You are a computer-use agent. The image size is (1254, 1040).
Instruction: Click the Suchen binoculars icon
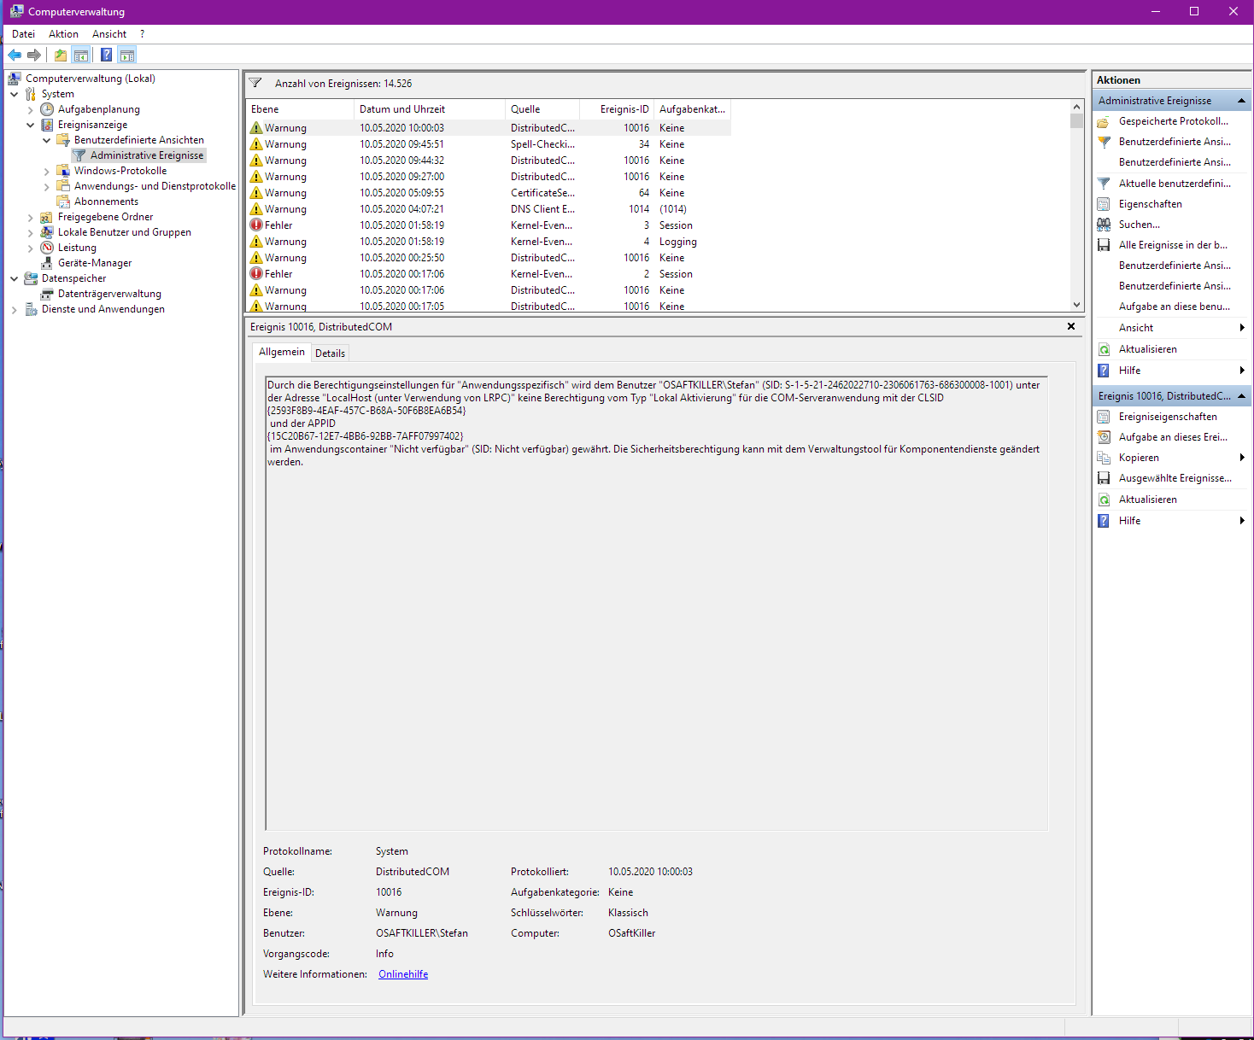point(1104,225)
